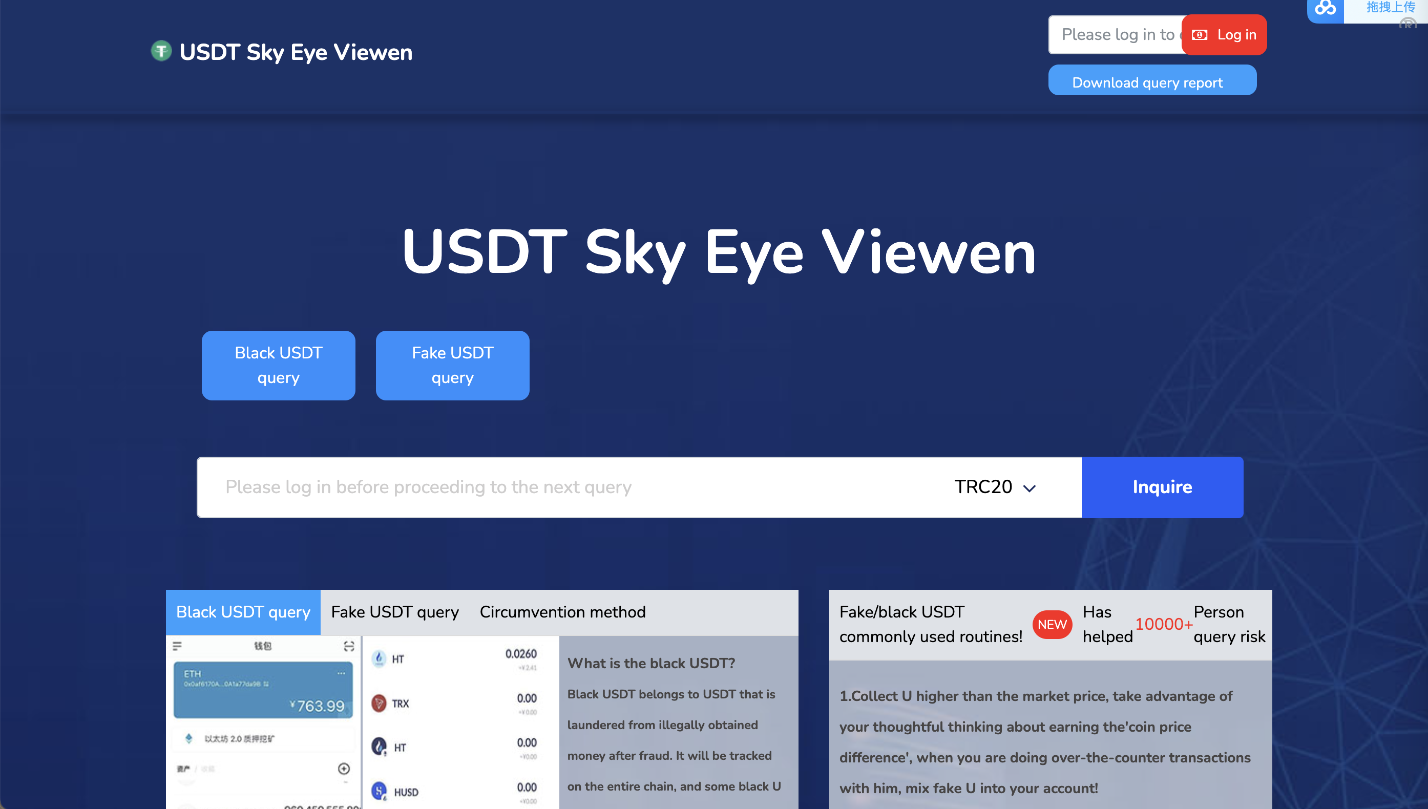The image size is (1428, 809).
Task: Click the address query input field
Action: 556,487
